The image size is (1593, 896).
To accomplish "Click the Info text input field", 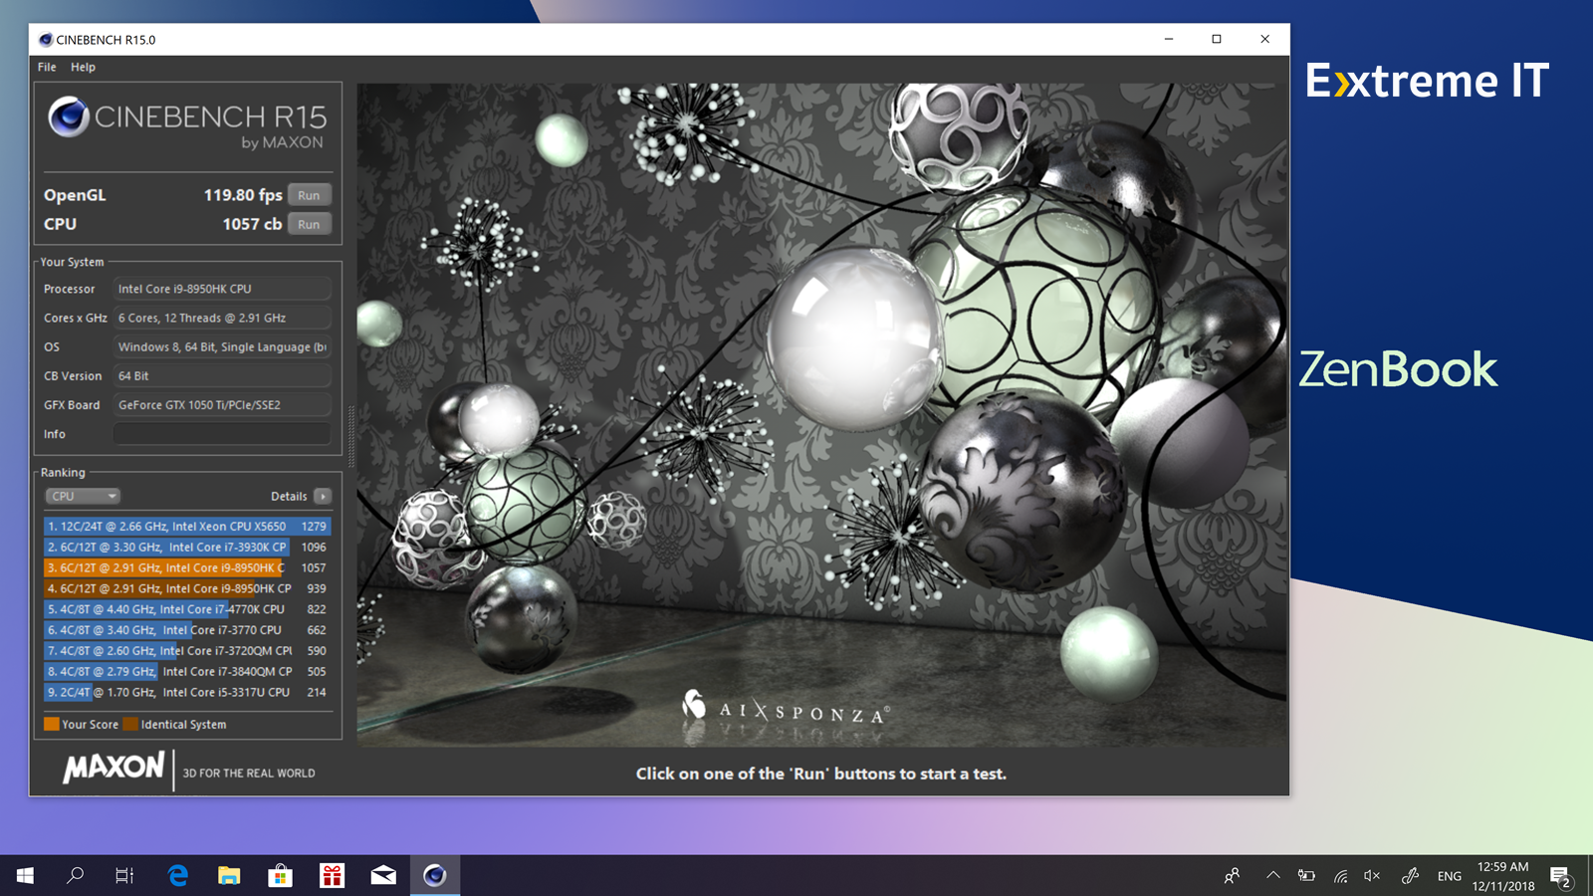I will [222, 434].
